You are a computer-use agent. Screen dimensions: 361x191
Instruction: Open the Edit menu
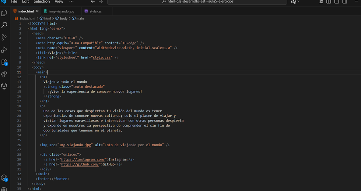coord(25,1)
